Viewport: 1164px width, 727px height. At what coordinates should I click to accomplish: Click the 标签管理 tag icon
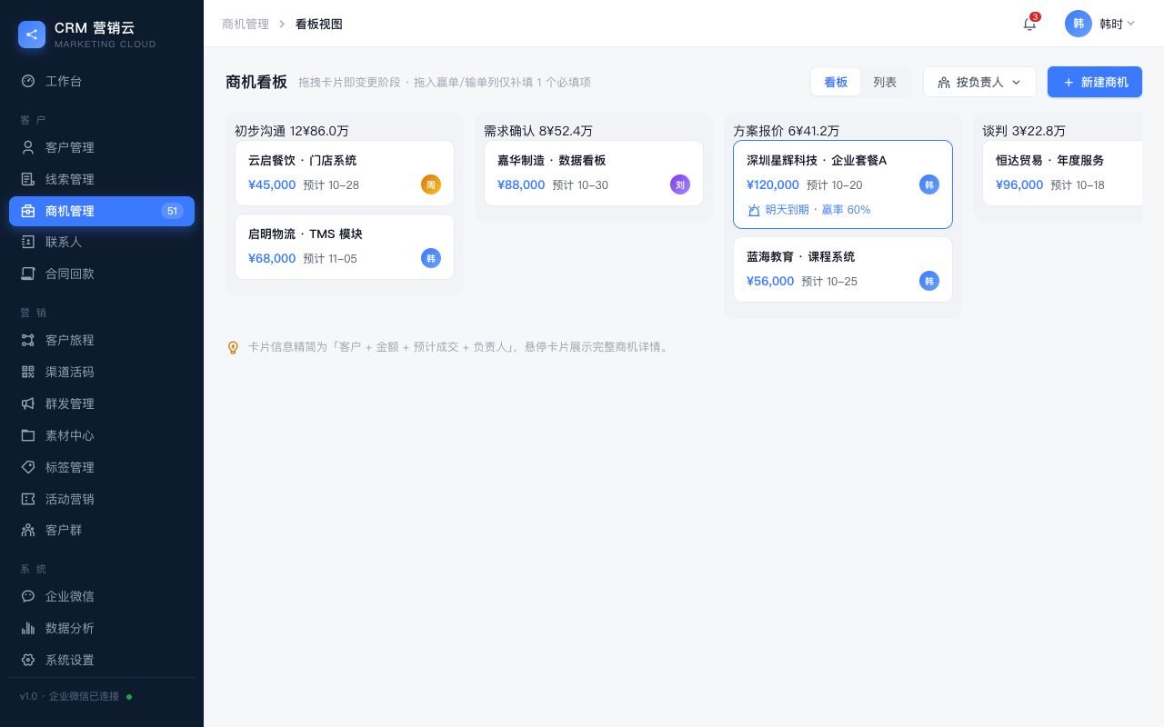click(28, 467)
